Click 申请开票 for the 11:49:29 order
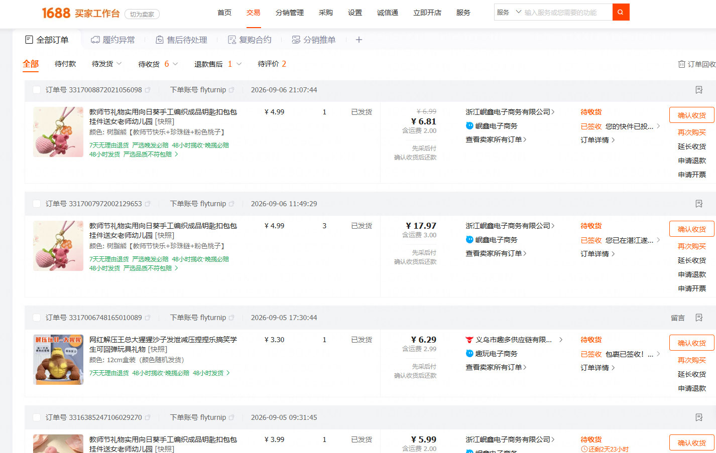This screenshot has width=716, height=453. coord(692,288)
